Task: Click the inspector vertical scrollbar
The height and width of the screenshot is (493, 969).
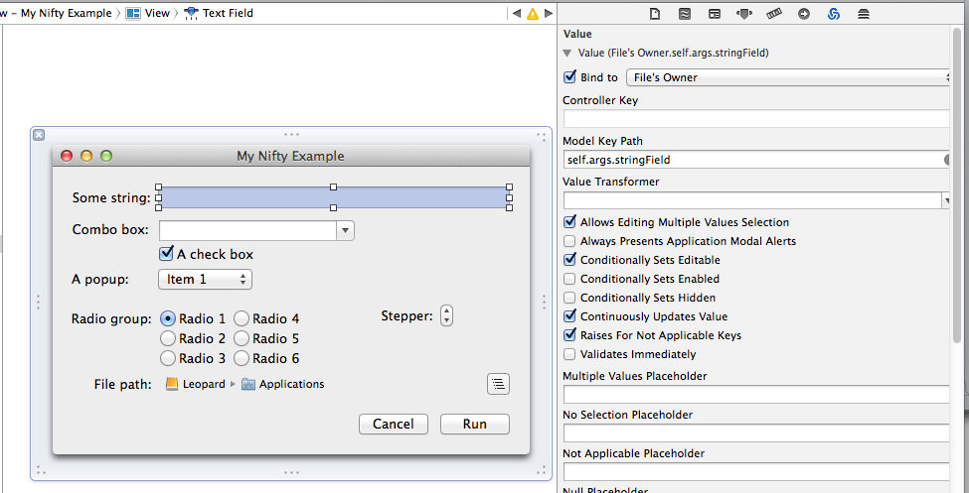Action: (x=957, y=185)
